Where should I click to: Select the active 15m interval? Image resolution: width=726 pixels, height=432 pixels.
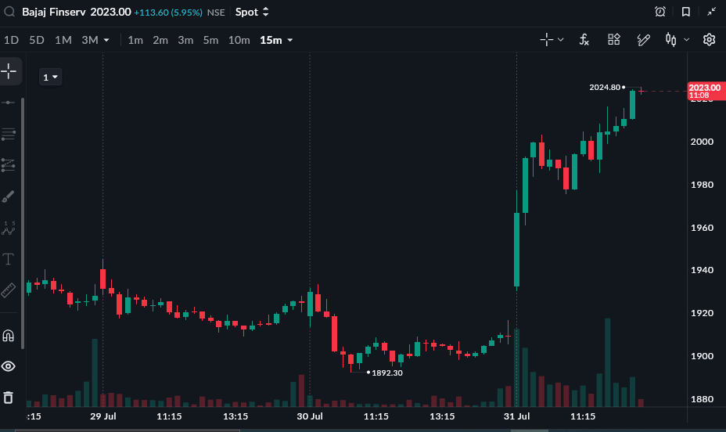tap(271, 40)
